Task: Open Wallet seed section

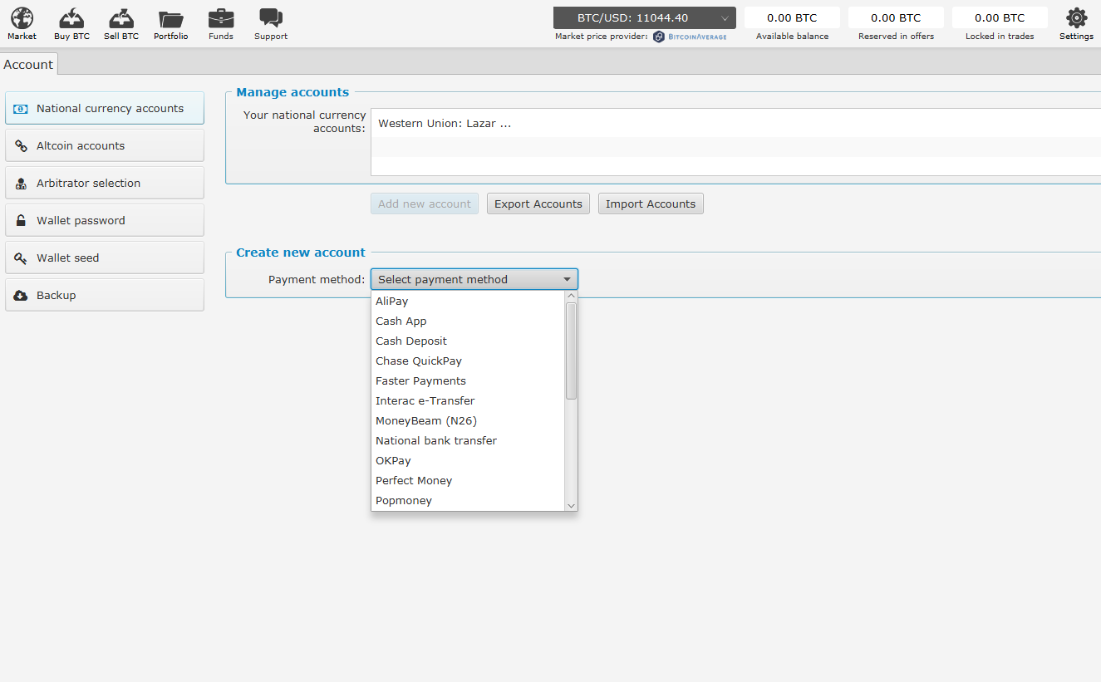Action: click(x=105, y=258)
